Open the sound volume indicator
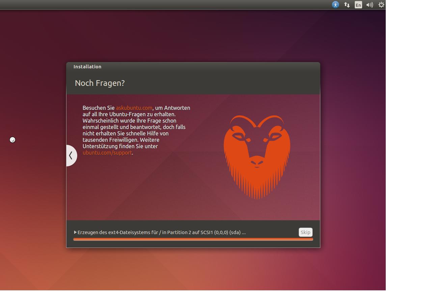 [x=370, y=5]
